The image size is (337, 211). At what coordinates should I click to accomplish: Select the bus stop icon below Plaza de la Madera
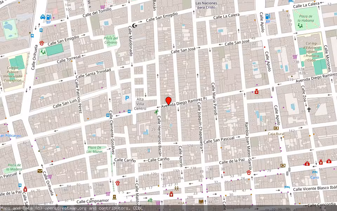tap(20, 185)
